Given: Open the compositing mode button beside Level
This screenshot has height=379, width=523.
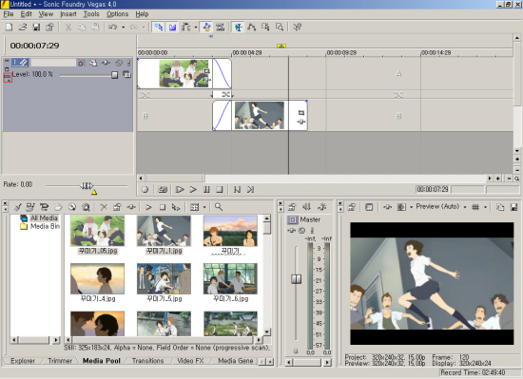Looking at the screenshot, I should coord(126,75).
